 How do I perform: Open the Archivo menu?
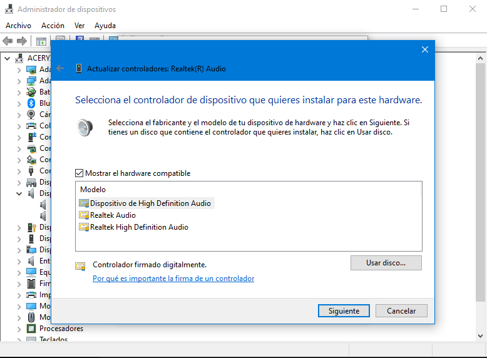[x=18, y=26]
